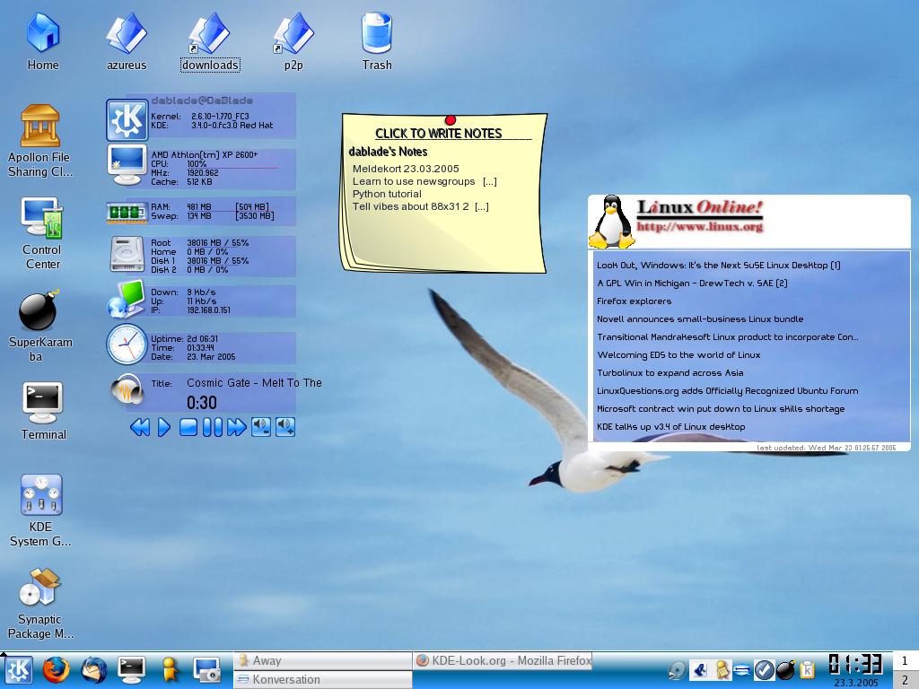Open terminal launcher in the panel
This screenshot has width=919, height=689.
(x=131, y=669)
